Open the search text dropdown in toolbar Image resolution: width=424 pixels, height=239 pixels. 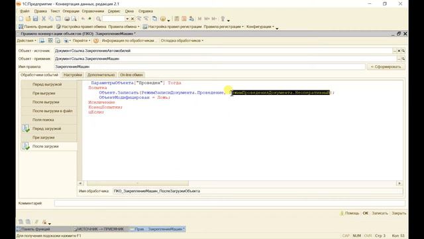(x=127, y=19)
